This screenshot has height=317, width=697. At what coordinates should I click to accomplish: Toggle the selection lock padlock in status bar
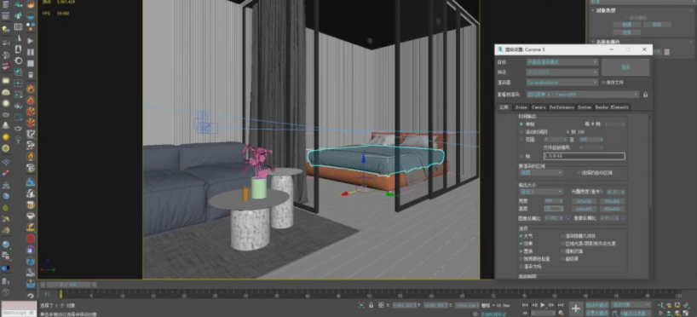[372, 305]
